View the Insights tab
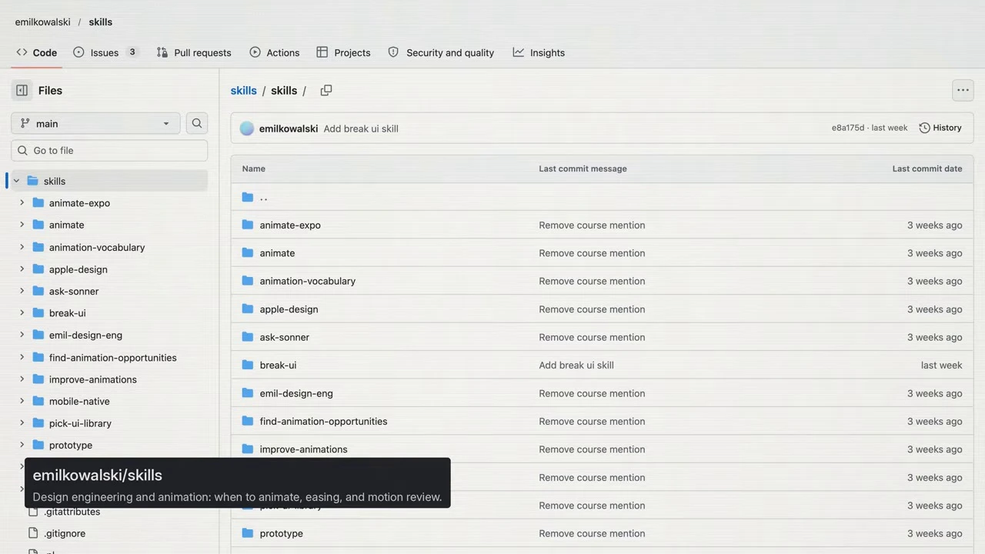985x554 pixels. tap(539, 52)
